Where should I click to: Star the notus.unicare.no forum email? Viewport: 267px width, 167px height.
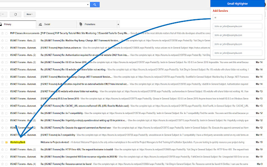3,48
